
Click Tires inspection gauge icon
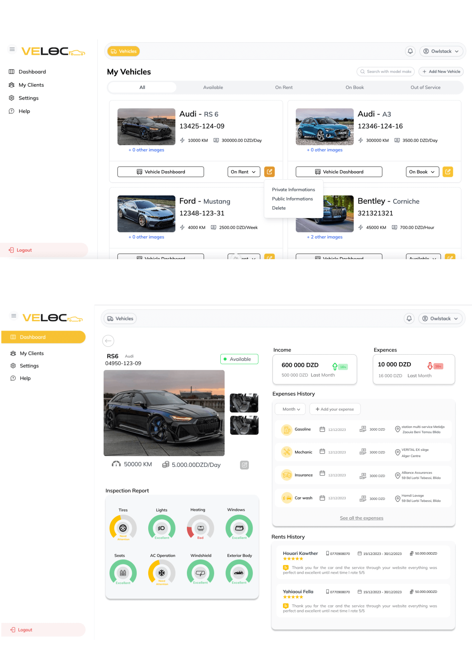(x=123, y=528)
